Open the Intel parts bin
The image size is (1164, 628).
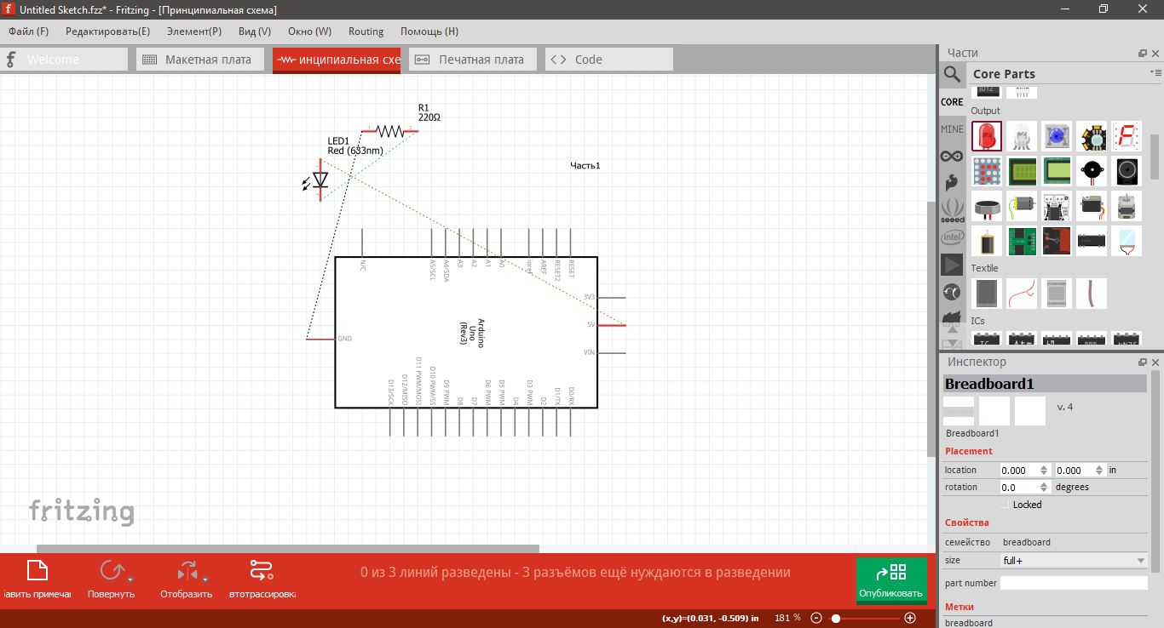(x=952, y=237)
